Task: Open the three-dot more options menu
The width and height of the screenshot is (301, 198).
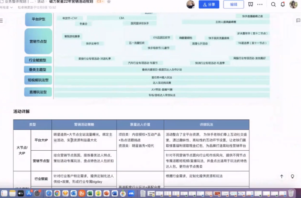Action: point(260,5)
